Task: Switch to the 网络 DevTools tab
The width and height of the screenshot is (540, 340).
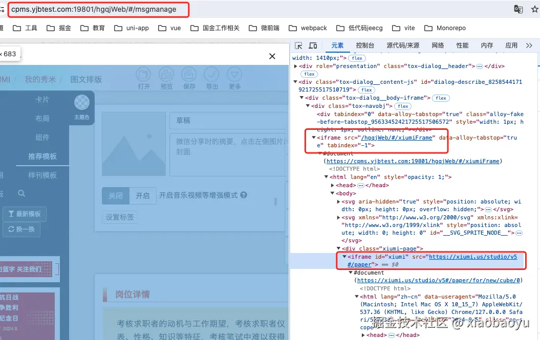Action: [438, 46]
